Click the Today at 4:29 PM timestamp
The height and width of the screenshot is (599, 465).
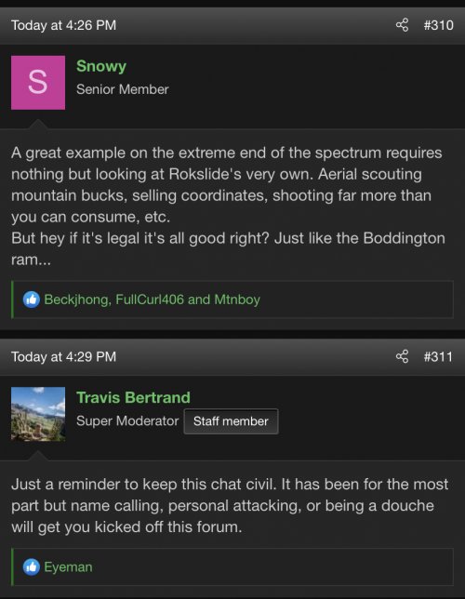64,356
